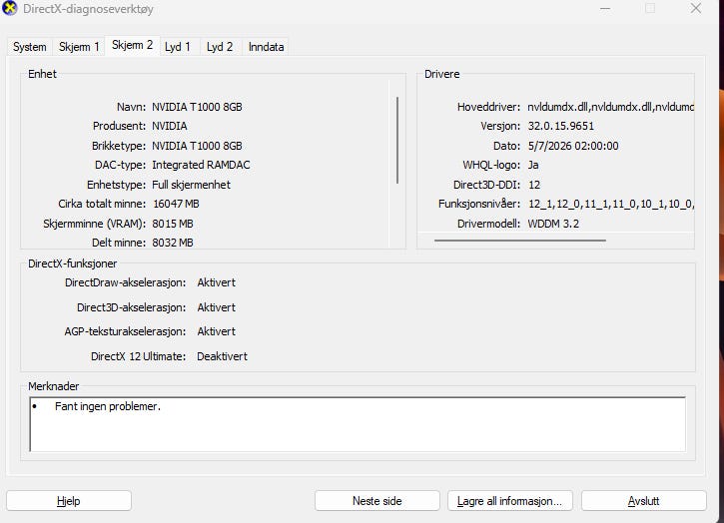Click the Hjelp button
The image size is (724, 523).
click(x=69, y=501)
